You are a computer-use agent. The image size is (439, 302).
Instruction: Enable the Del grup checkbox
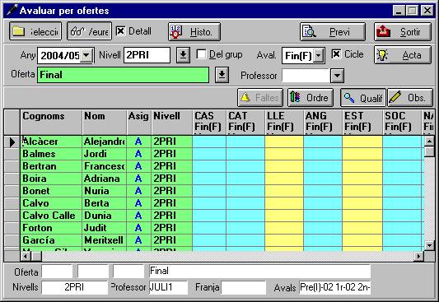pyautogui.click(x=201, y=54)
